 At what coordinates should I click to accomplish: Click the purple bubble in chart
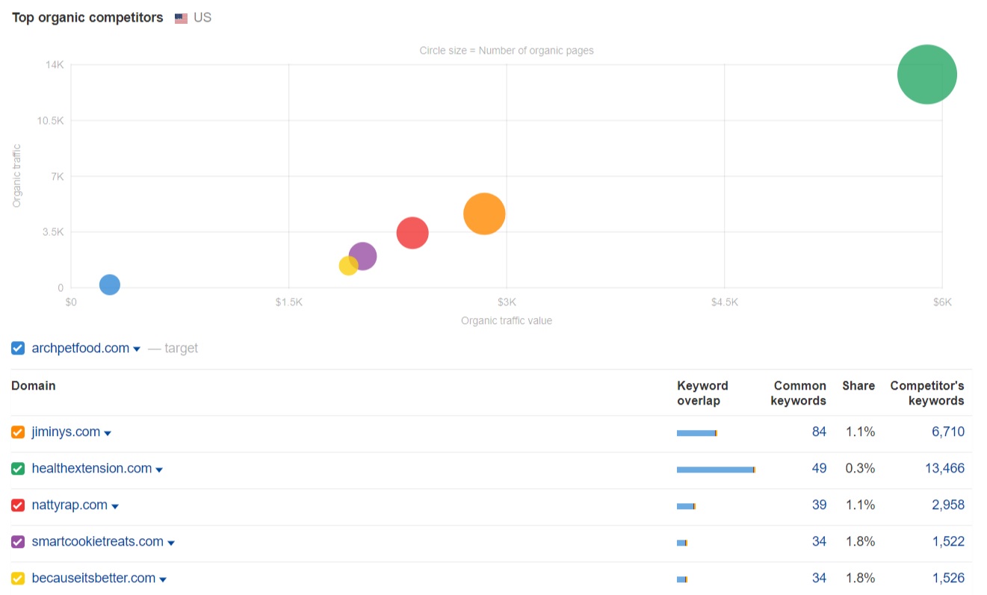(x=364, y=256)
